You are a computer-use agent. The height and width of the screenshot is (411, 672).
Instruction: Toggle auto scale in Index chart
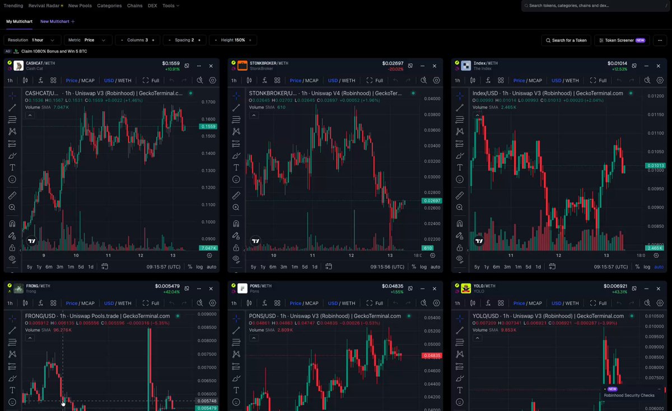click(660, 267)
